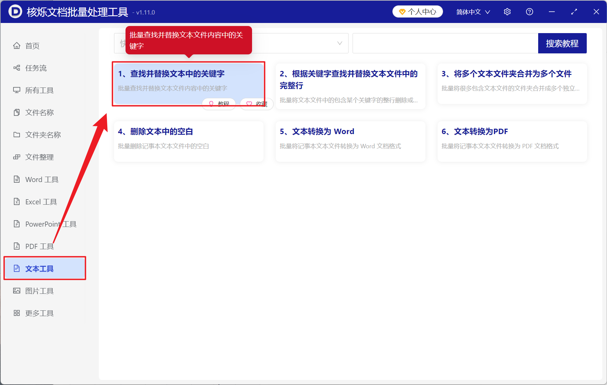Open the 文本转换为 Word tool card
The width and height of the screenshot is (607, 385).
(350, 141)
